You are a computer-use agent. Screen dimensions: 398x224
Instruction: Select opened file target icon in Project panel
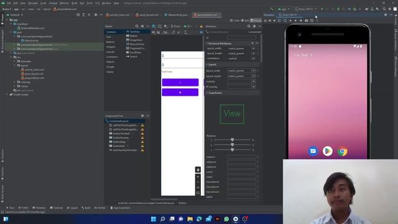pos(78,15)
